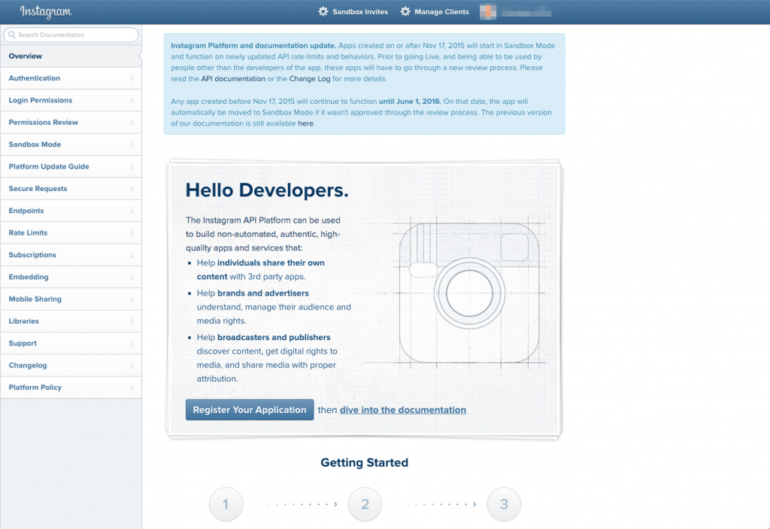Follow the dive into the documentation link
Screen dimensions: 770x529
(402, 410)
